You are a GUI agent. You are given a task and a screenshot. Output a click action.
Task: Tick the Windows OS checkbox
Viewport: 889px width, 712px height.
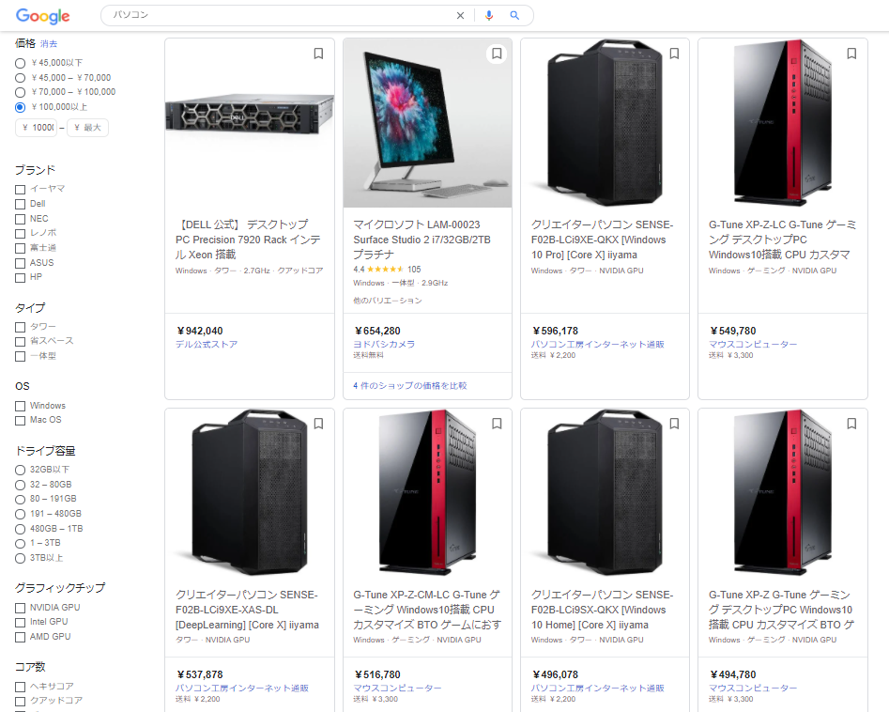21,406
